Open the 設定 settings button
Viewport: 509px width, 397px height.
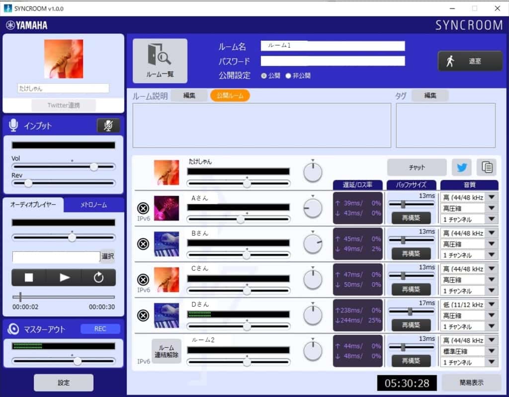pos(64,383)
